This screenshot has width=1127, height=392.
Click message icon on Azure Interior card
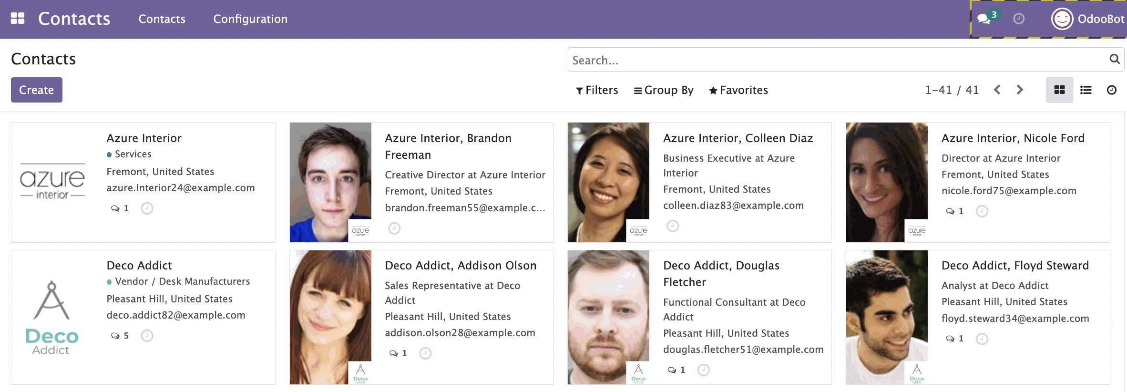(x=115, y=208)
